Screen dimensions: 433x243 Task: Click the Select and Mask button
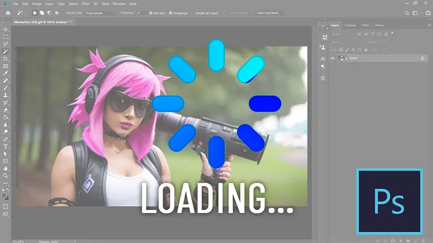tap(268, 13)
